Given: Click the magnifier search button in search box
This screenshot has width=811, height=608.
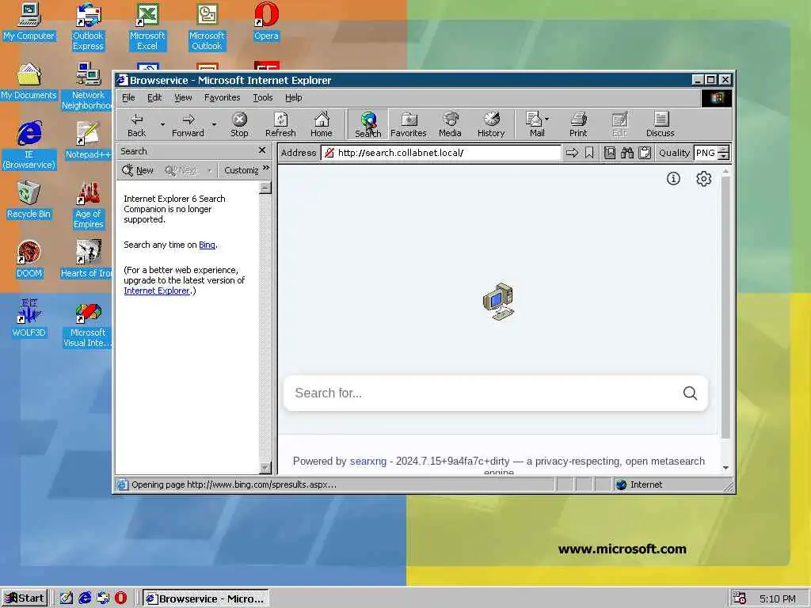Looking at the screenshot, I should [x=690, y=393].
